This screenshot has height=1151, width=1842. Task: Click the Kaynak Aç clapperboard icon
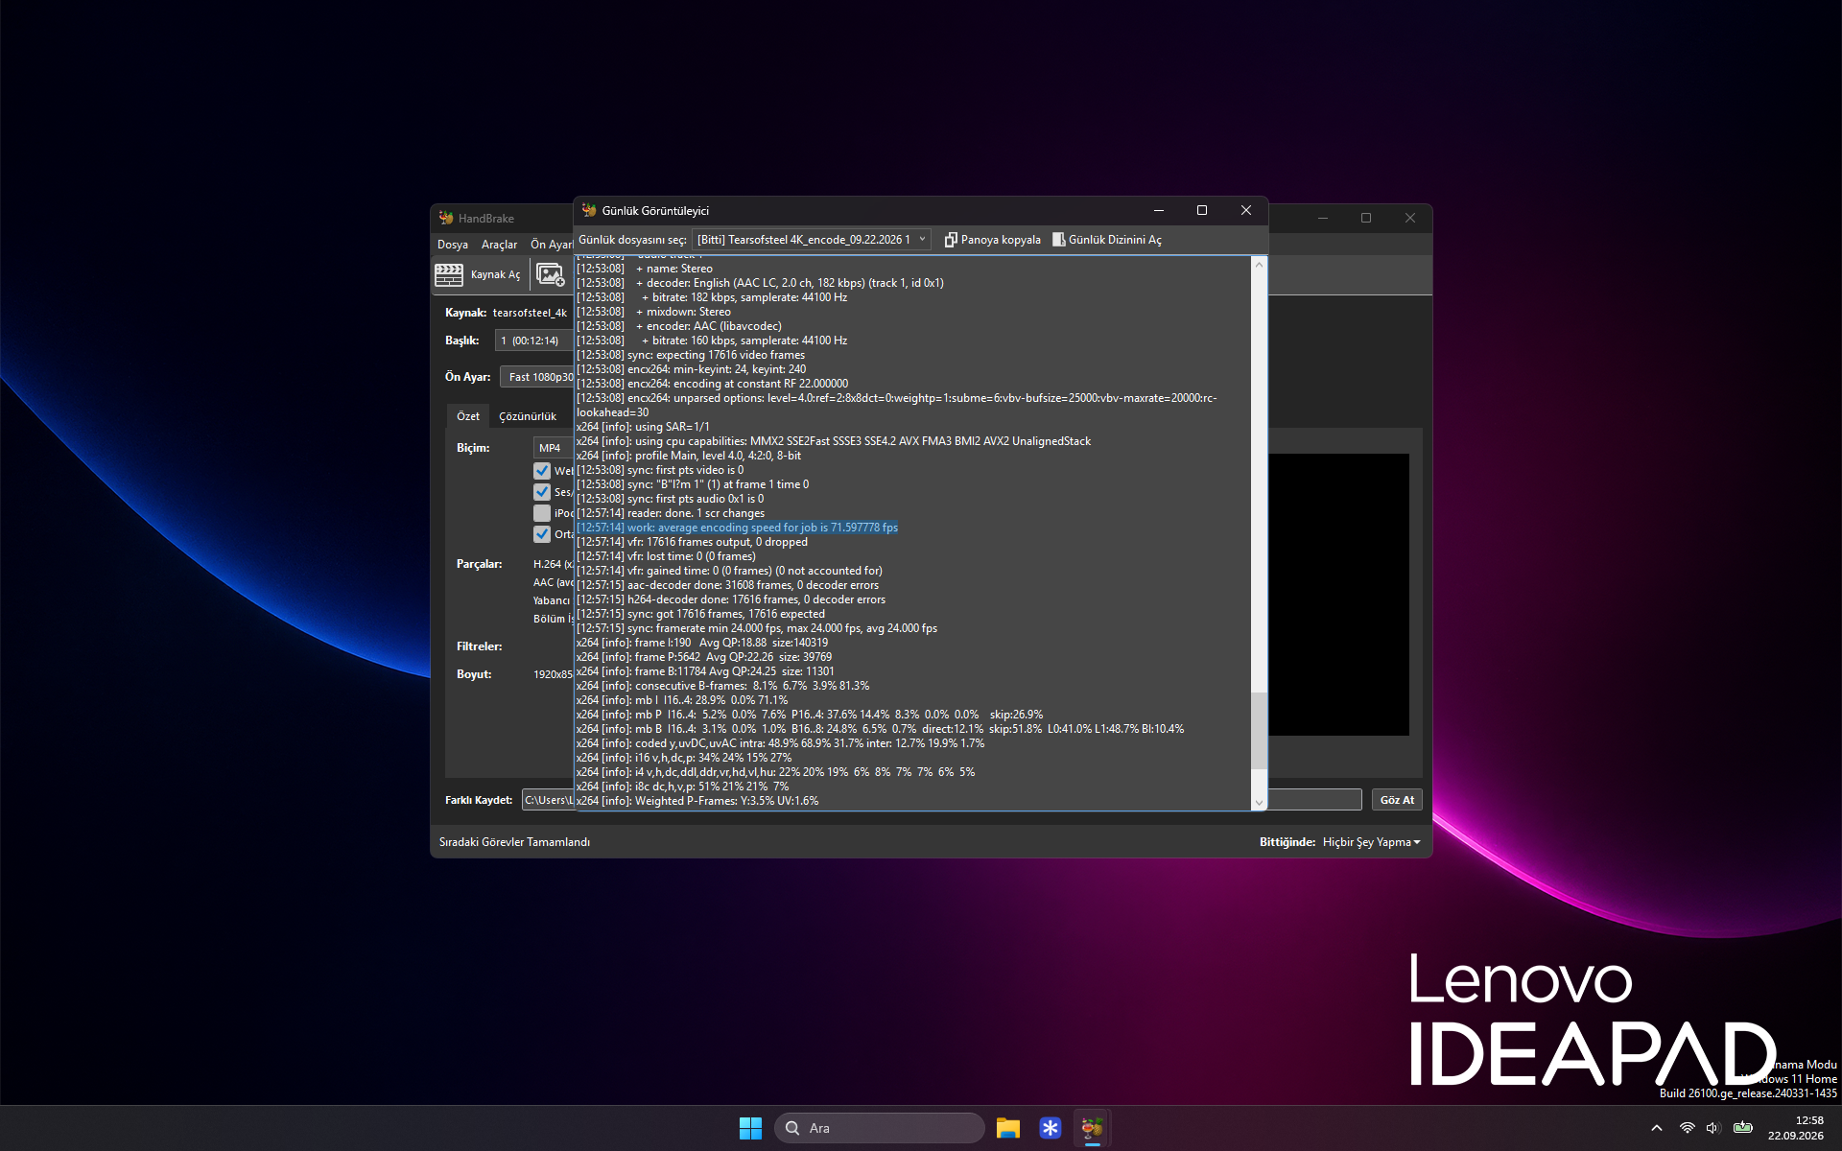(449, 275)
